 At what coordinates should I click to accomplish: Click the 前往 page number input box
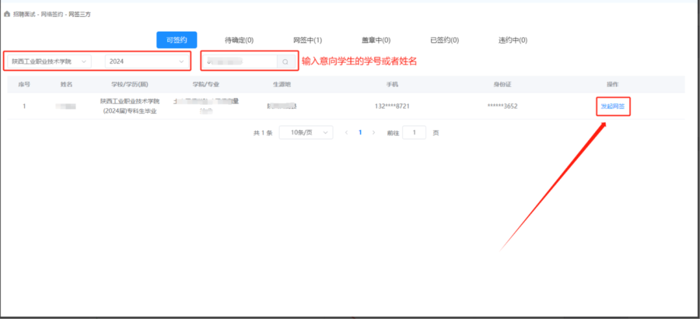click(x=414, y=132)
